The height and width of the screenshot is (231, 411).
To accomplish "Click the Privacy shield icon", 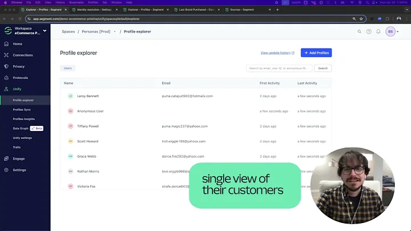I will [x=6, y=66].
